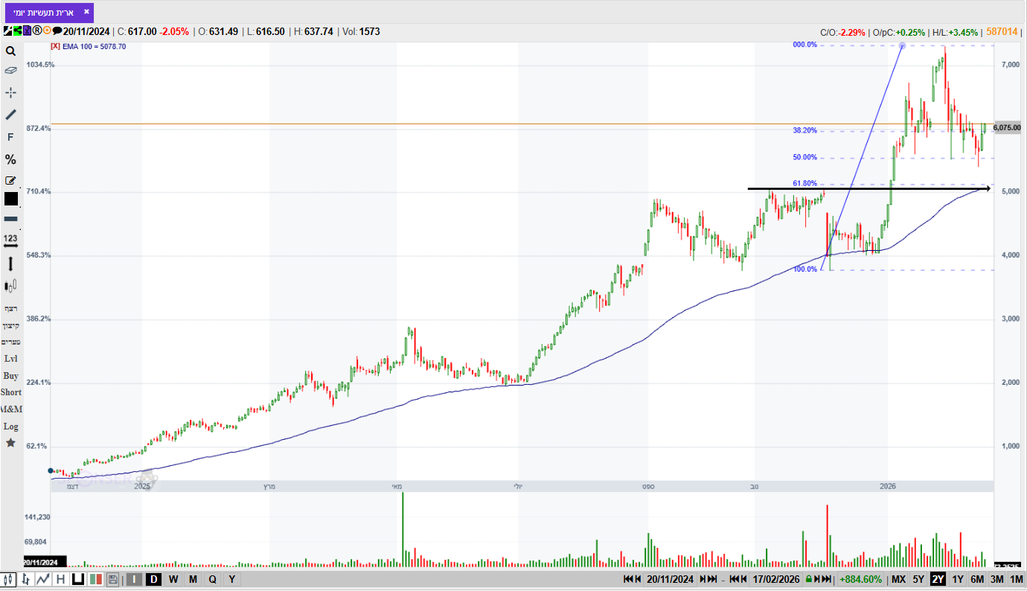This screenshot has height=591, width=1027.
Task: Set chart range to MX
Action: pos(899,579)
